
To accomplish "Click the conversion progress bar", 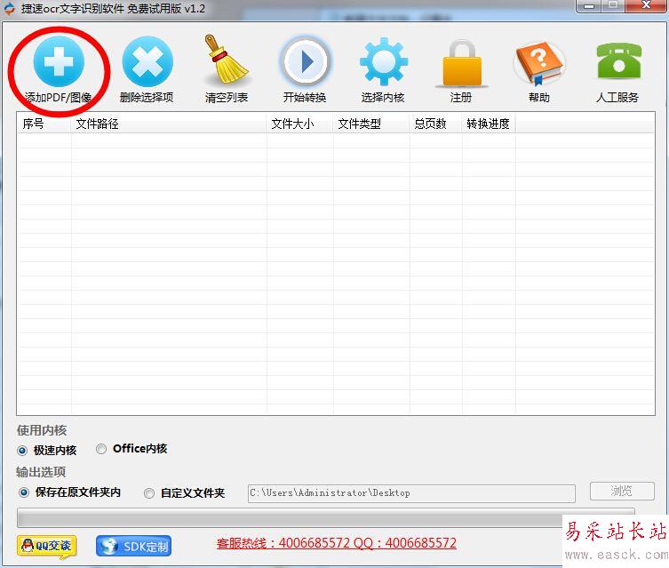I will point(326,517).
